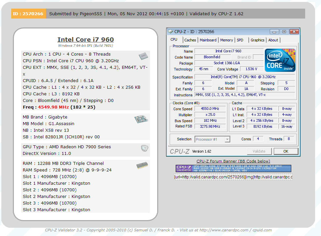Maximize the CPU-Z window
Viewport: 321px width, 236px height.
(x=284, y=31)
